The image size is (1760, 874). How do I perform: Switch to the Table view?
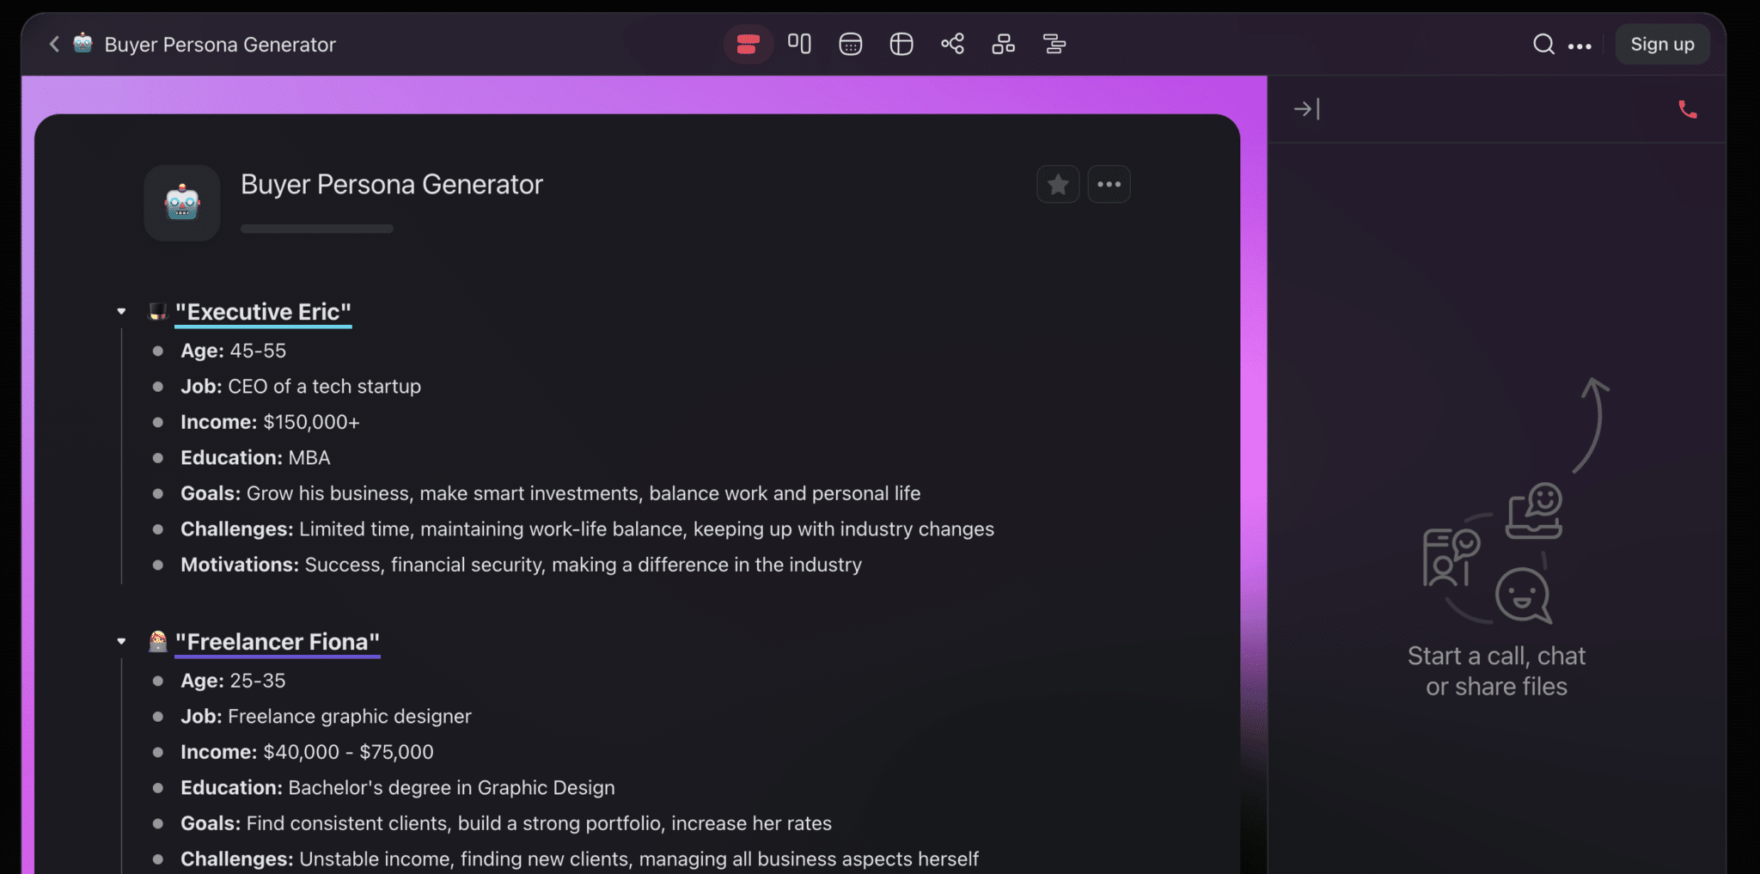(901, 44)
